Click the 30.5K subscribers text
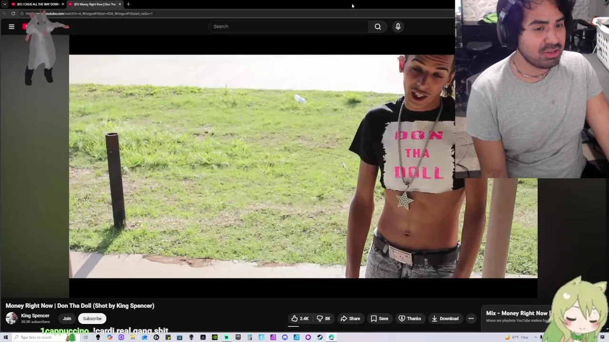The image size is (609, 342). [x=35, y=322]
